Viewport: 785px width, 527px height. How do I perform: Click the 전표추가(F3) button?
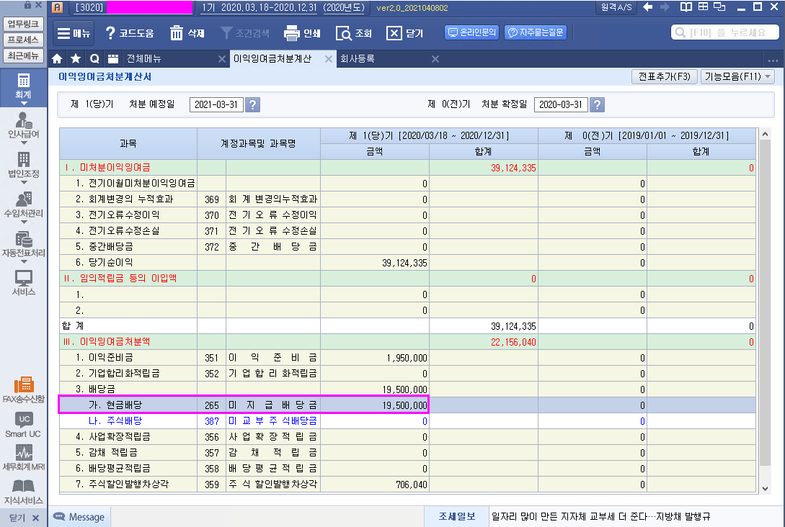[663, 76]
